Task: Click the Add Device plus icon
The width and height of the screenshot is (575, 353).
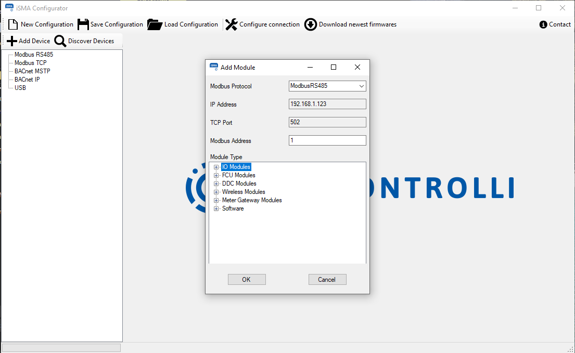Action: [11, 41]
